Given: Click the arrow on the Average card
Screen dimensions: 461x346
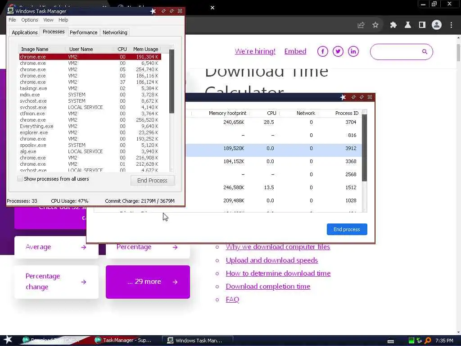Looking at the screenshot, I should pyautogui.click(x=84, y=247).
